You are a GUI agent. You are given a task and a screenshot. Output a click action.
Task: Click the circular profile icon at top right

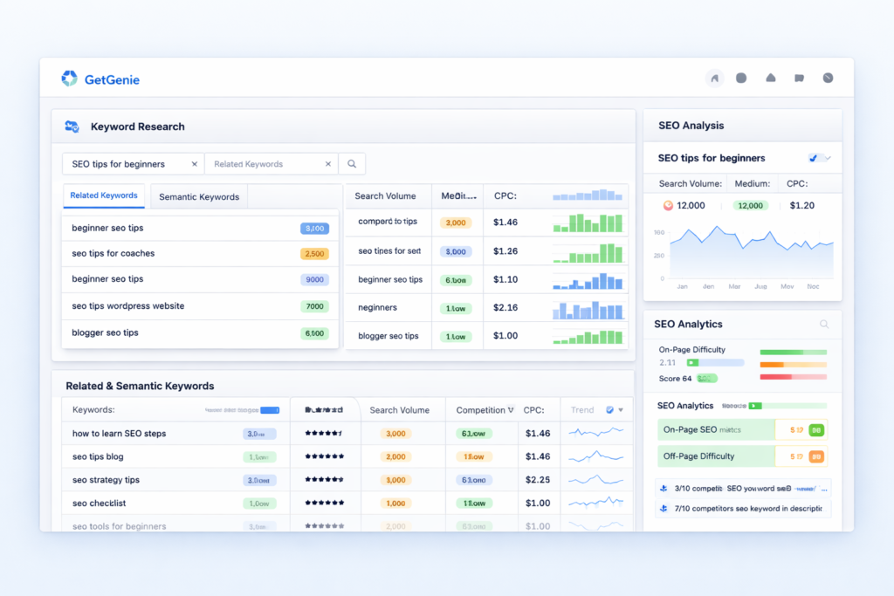pos(828,78)
